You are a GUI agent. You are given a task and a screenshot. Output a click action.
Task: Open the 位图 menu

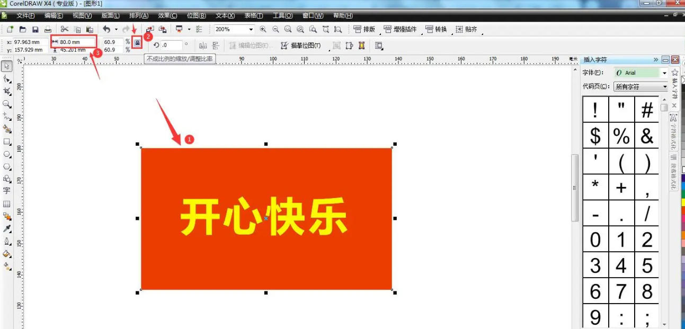point(196,15)
